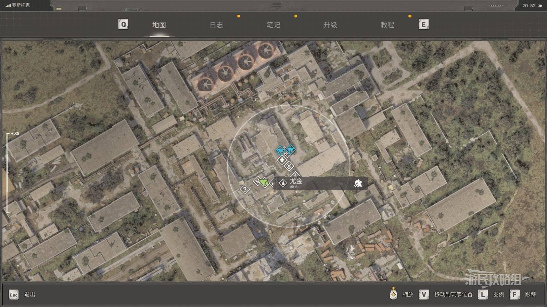
Task: Open the 升级 tab
Action: (330, 25)
